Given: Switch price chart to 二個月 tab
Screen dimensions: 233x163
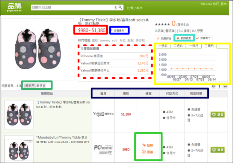Looking at the screenshot, I should pos(209,46).
